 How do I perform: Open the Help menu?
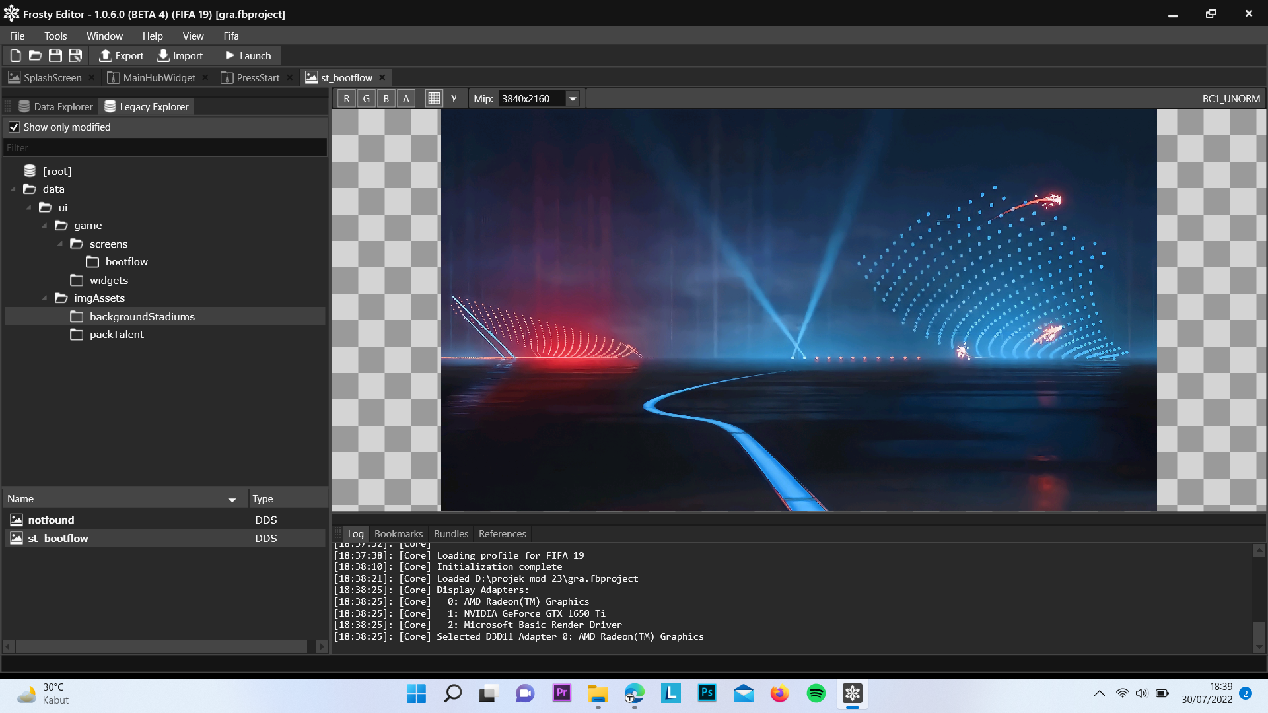pos(153,36)
